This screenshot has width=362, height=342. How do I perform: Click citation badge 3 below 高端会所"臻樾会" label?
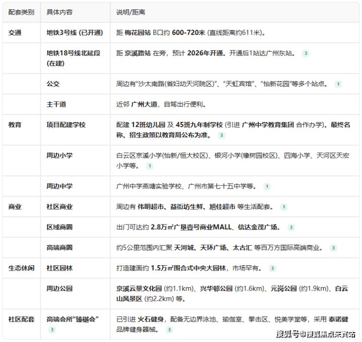tap(52, 330)
